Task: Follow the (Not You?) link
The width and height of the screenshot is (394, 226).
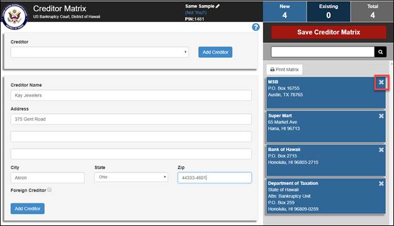Action: click(196, 13)
